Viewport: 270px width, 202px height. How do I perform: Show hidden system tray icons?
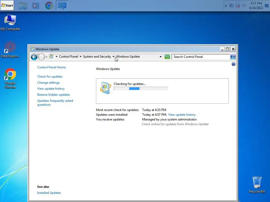226,6
